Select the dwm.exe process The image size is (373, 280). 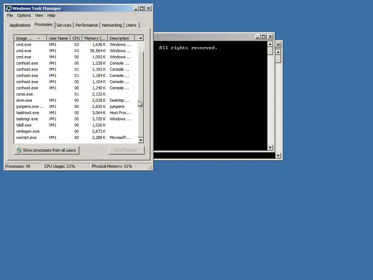pos(76,100)
